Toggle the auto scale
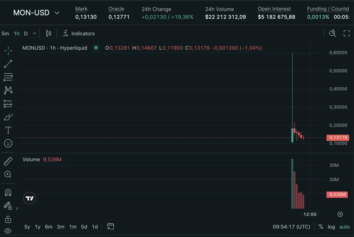 (345, 227)
